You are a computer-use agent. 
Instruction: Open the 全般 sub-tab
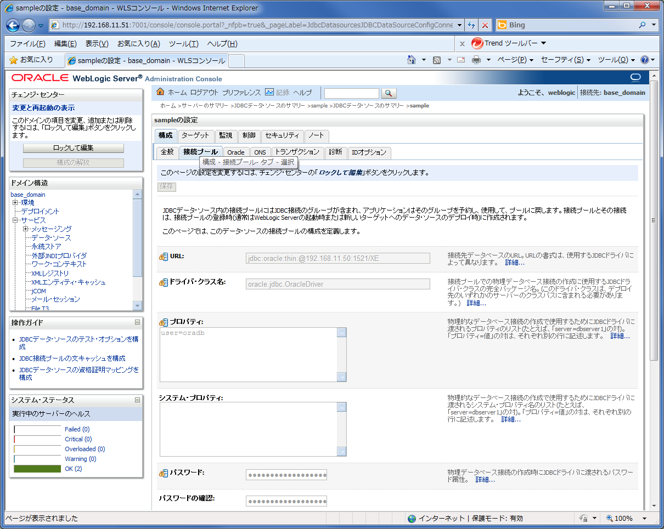[167, 152]
